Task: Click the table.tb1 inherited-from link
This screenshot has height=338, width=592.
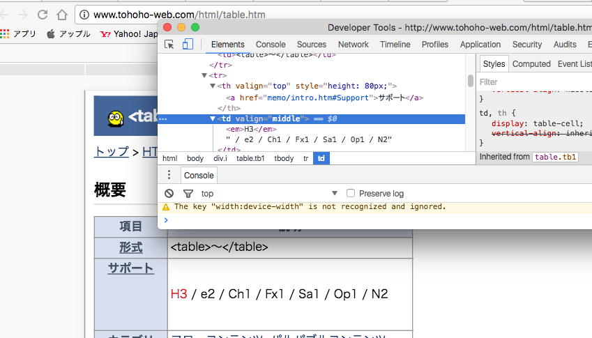Action: tap(555, 157)
